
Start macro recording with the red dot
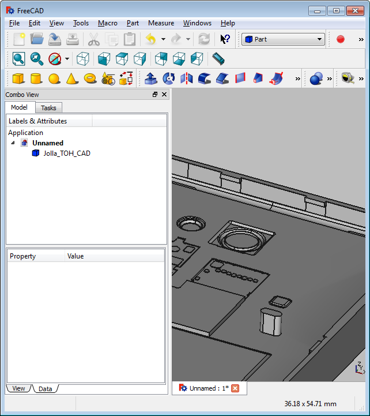(x=340, y=39)
